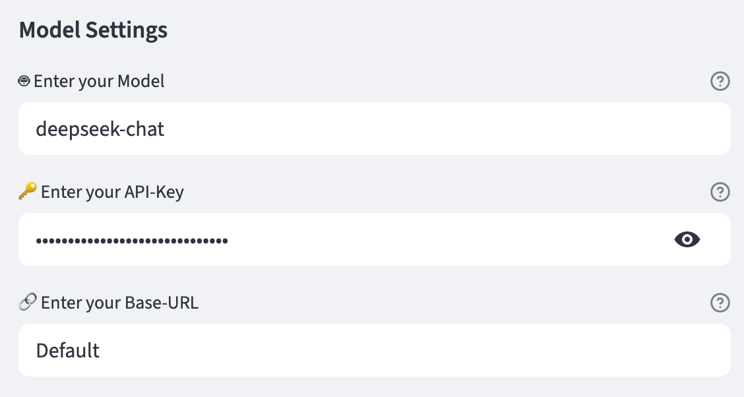Click the deepseek-chat text in the model field
The width and height of the screenshot is (744, 397).
click(100, 129)
